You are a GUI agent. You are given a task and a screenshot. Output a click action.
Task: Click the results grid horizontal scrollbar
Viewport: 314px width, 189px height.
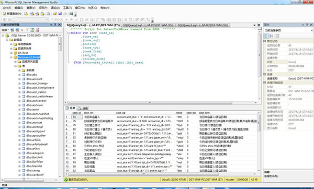click(143, 174)
